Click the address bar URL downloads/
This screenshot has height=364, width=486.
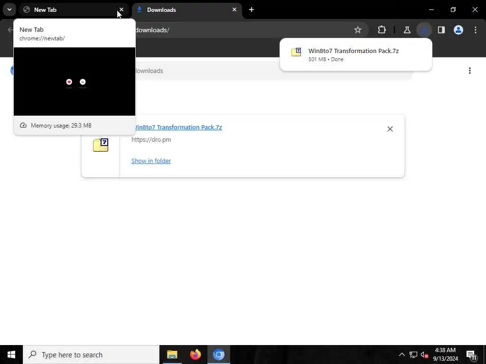coord(152,30)
